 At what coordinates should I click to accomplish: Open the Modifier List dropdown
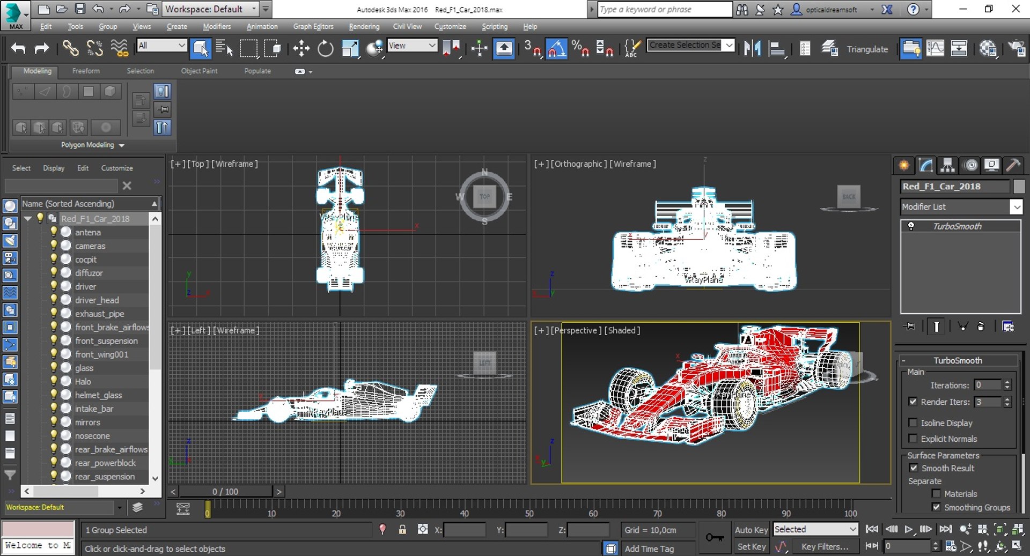pyautogui.click(x=961, y=206)
